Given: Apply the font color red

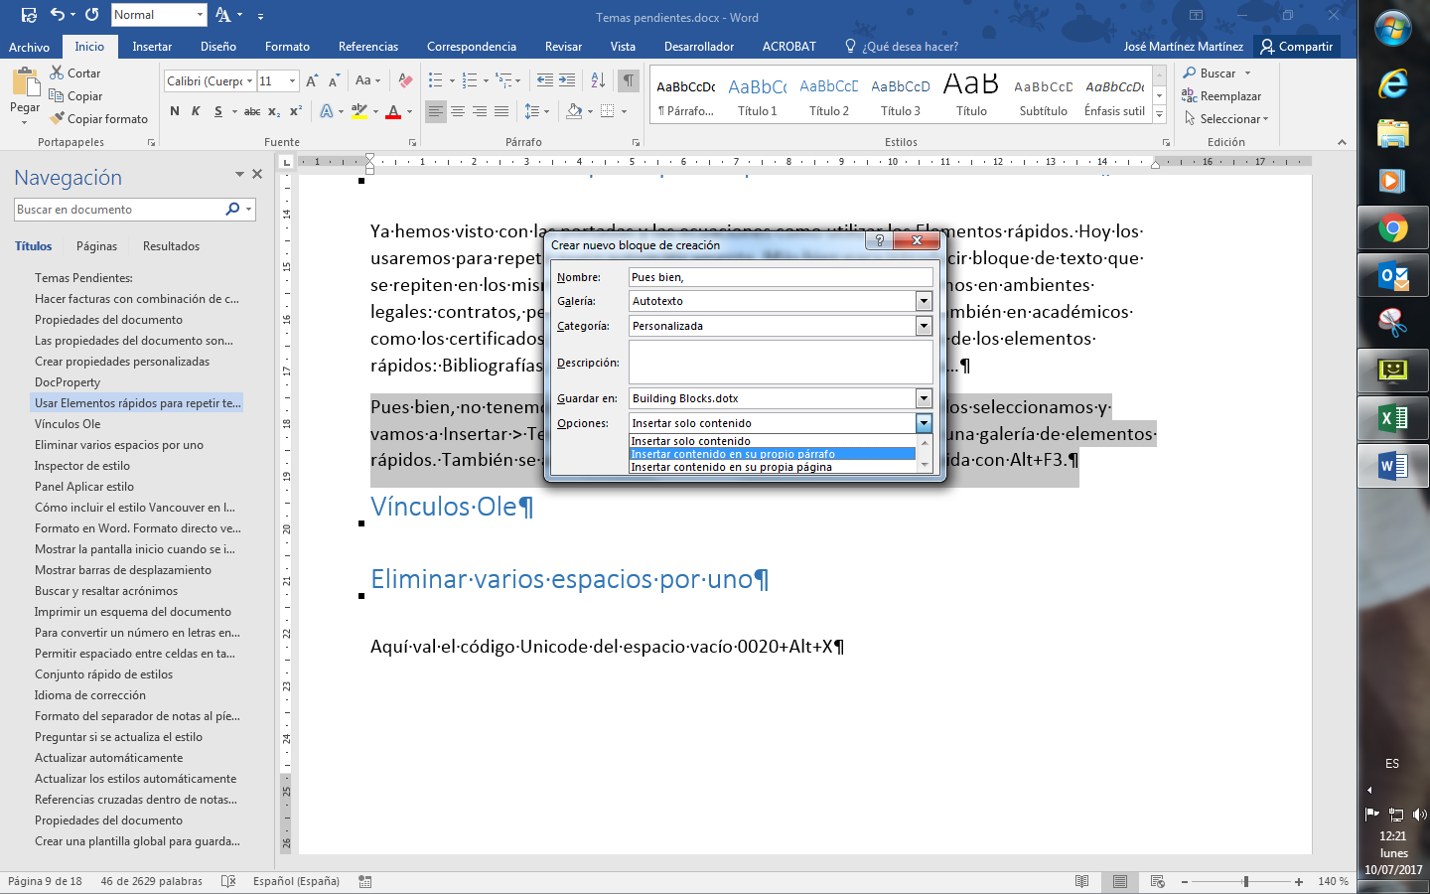Looking at the screenshot, I should (393, 111).
